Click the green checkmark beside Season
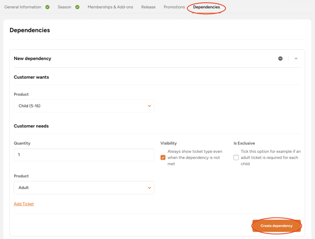Image resolution: width=315 pixels, height=239 pixels. (77, 7)
